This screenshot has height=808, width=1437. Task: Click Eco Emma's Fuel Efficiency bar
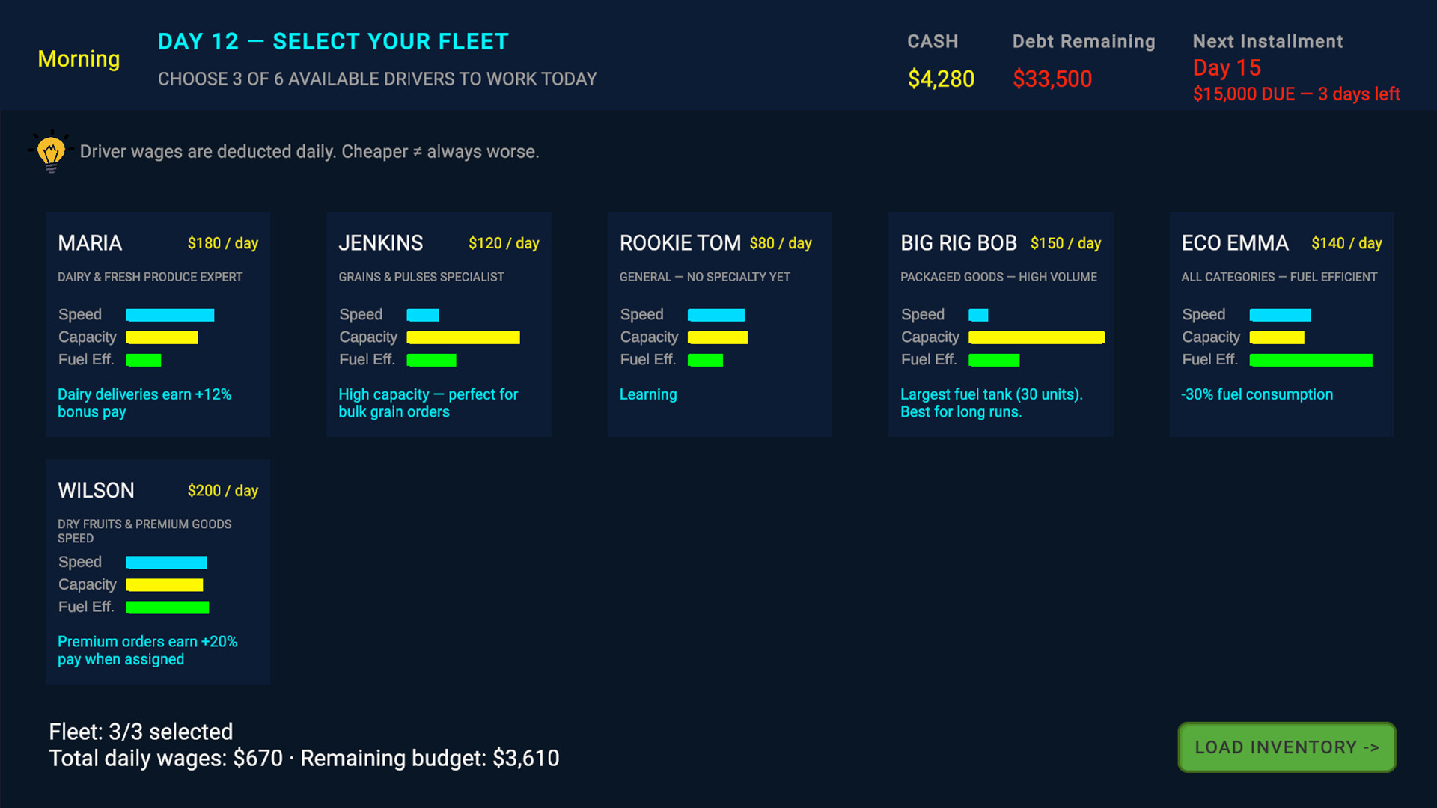click(x=1311, y=360)
